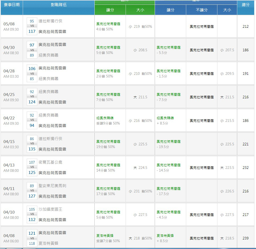Click the '小 231 輸50%' cell
256x249 pixels.
[x=140, y=191]
